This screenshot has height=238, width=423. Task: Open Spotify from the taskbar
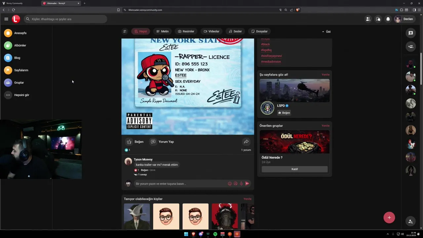tap(215, 234)
